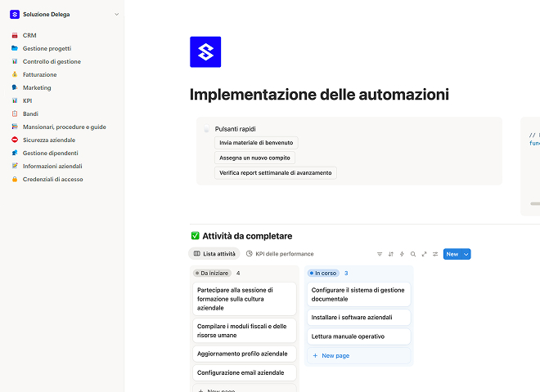Open the Bandi page

(30, 114)
